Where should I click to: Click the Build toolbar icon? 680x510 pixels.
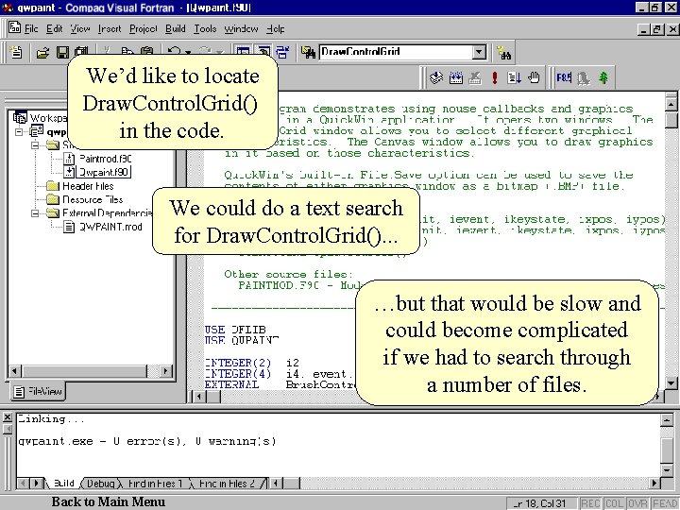pos(456,78)
